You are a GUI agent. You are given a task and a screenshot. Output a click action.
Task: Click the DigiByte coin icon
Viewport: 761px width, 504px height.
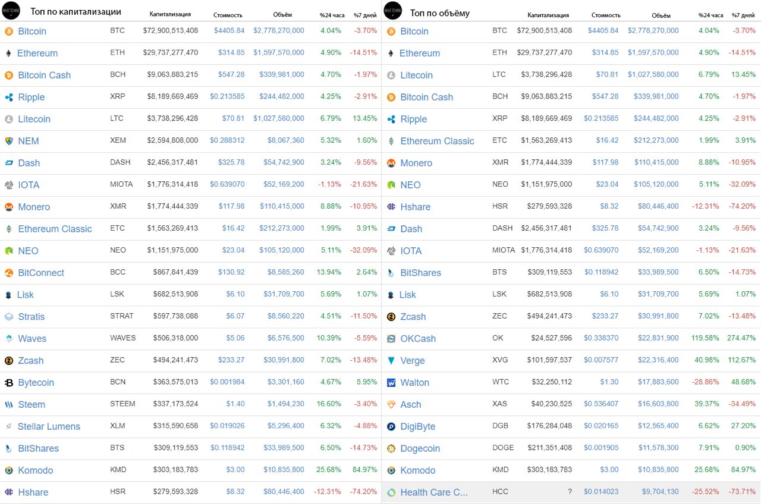coord(391,427)
